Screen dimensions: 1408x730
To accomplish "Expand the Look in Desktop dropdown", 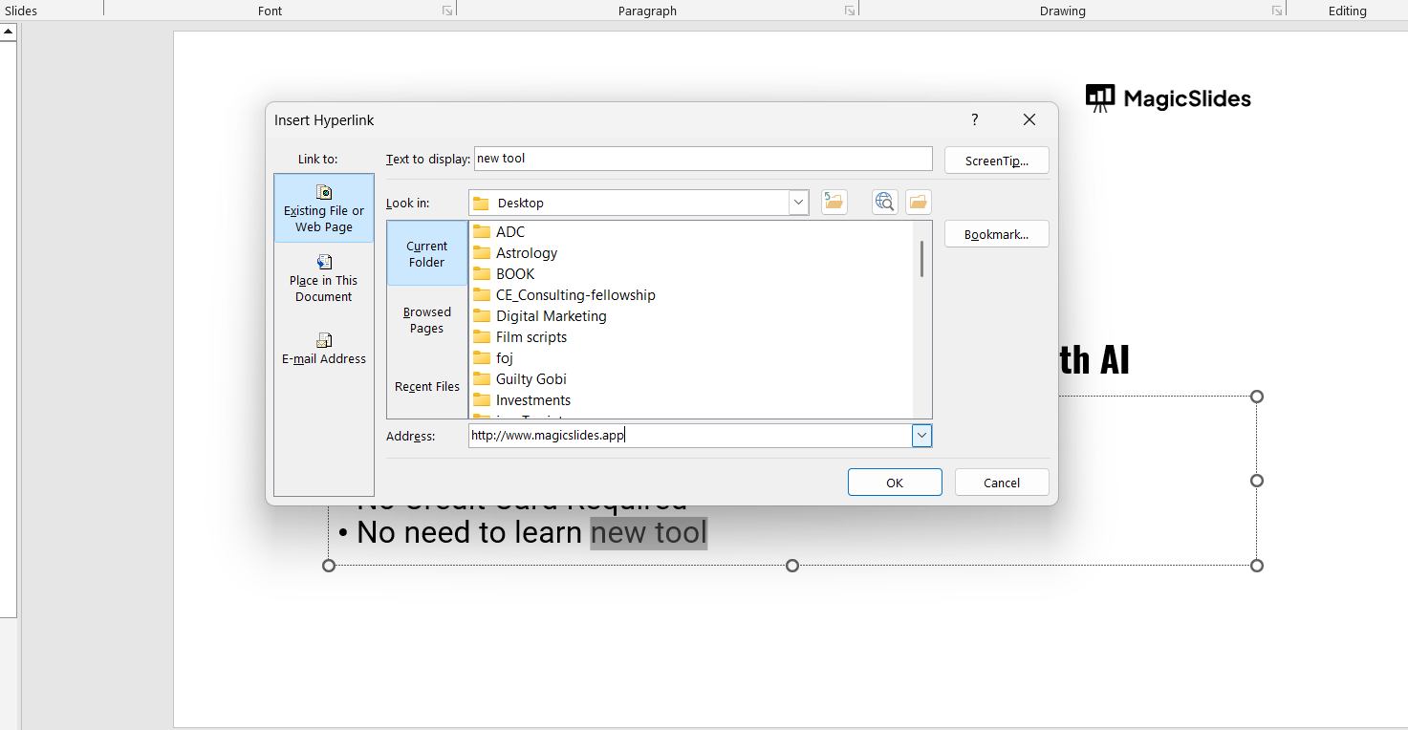I will point(798,203).
